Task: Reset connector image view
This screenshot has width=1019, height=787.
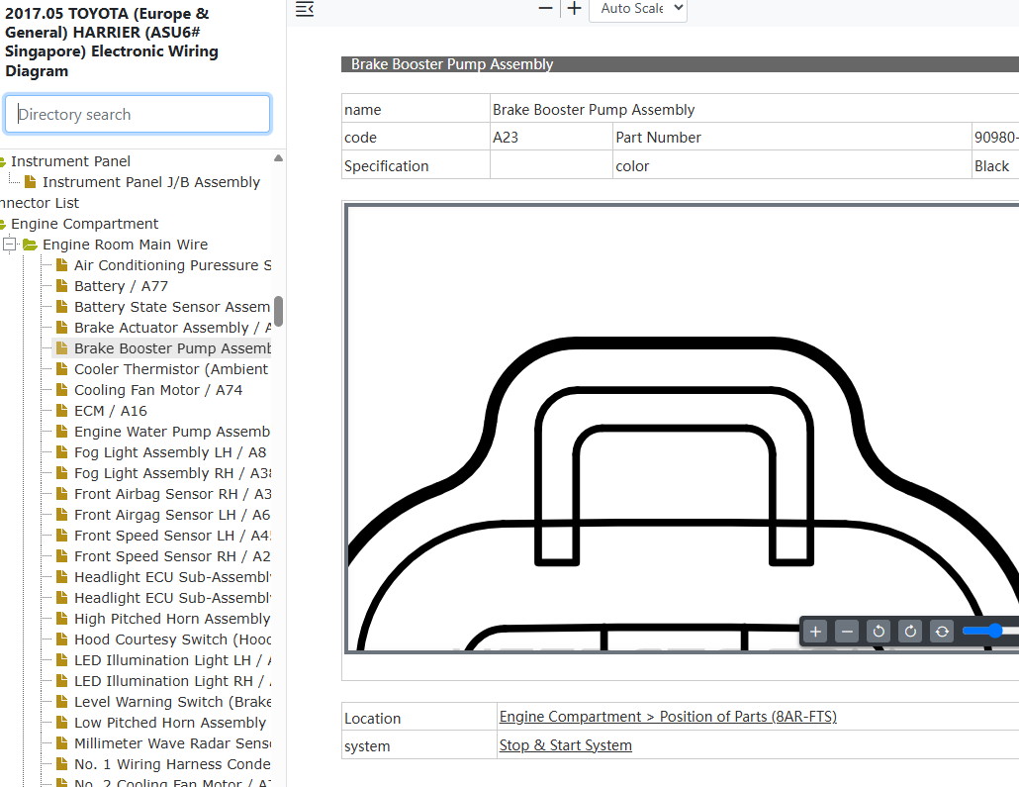Action: [x=942, y=631]
